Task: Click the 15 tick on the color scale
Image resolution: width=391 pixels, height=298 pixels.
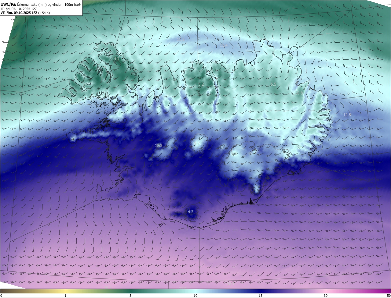Action: [x=261, y=296]
